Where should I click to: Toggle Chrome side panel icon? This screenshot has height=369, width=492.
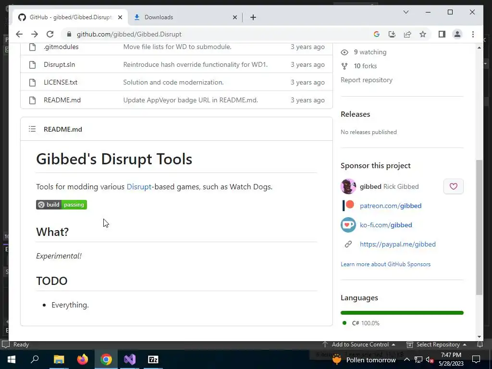pos(442,34)
